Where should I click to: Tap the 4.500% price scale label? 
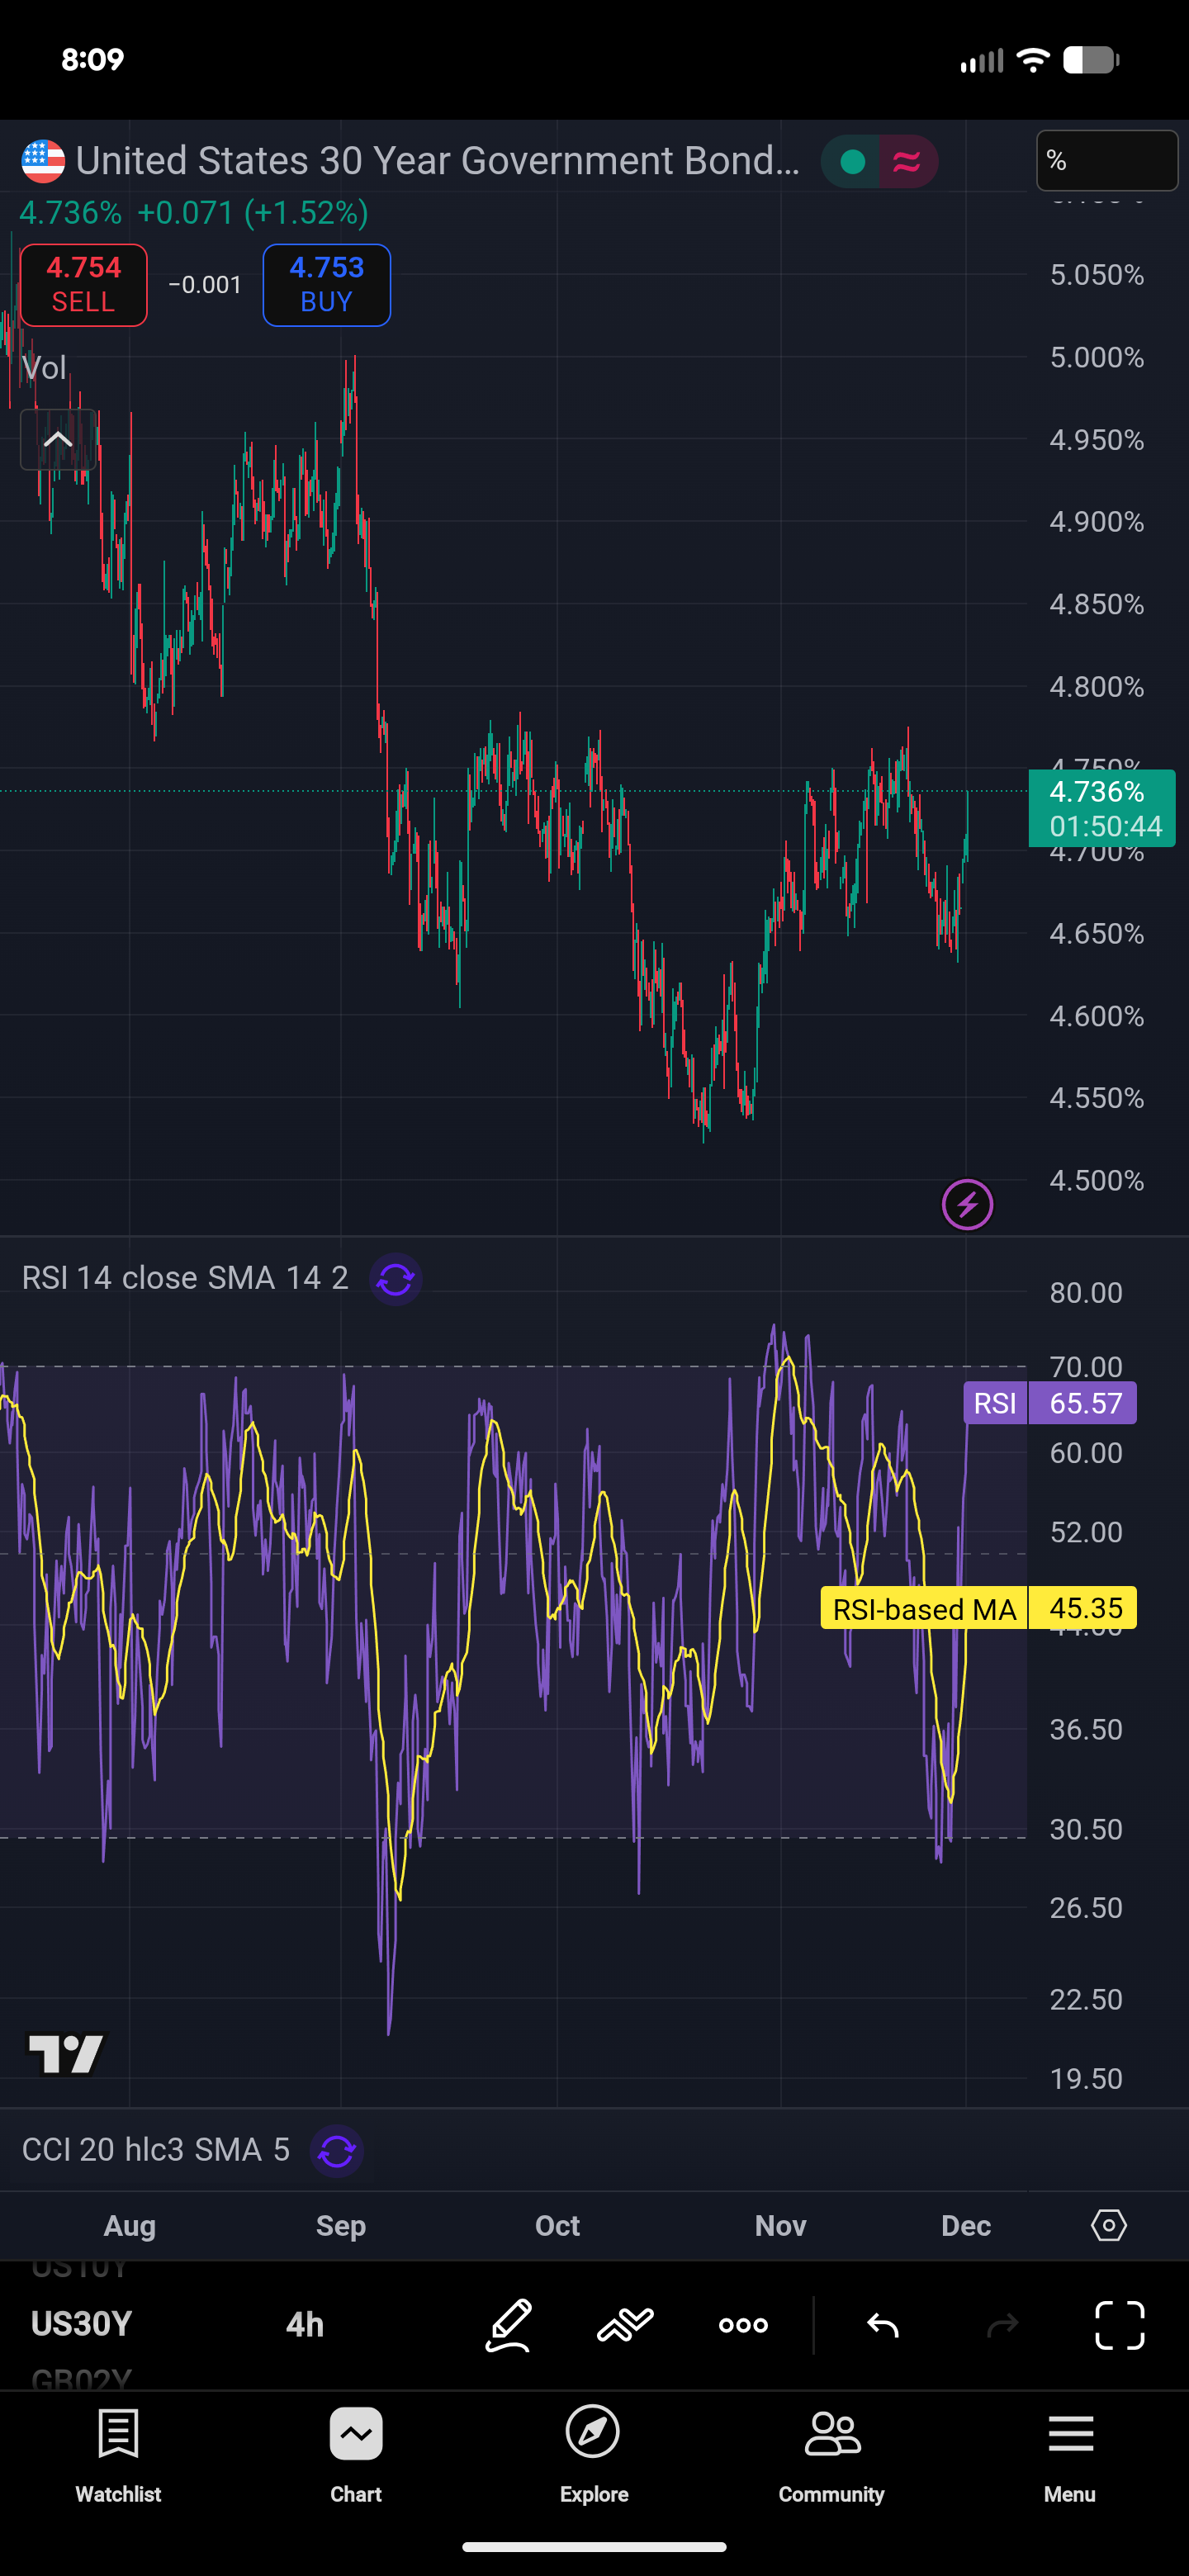click(x=1097, y=1180)
